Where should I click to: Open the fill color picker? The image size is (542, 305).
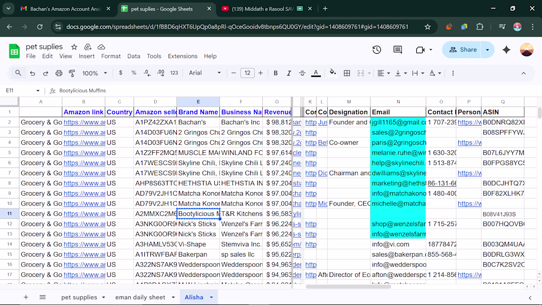[x=333, y=73]
